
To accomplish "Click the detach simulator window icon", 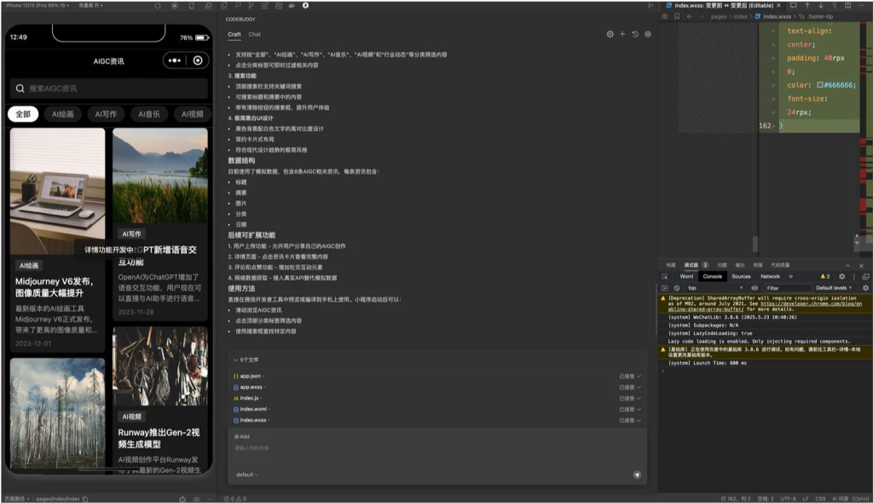I will point(208,6).
